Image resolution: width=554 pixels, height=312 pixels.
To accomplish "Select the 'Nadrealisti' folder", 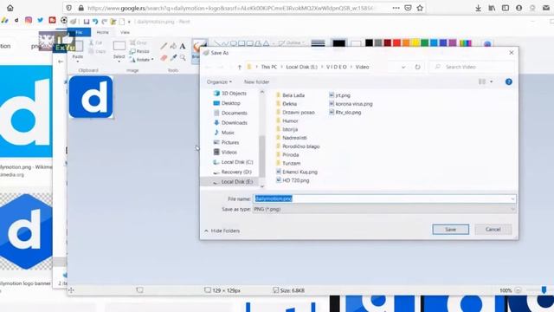I will (292, 138).
